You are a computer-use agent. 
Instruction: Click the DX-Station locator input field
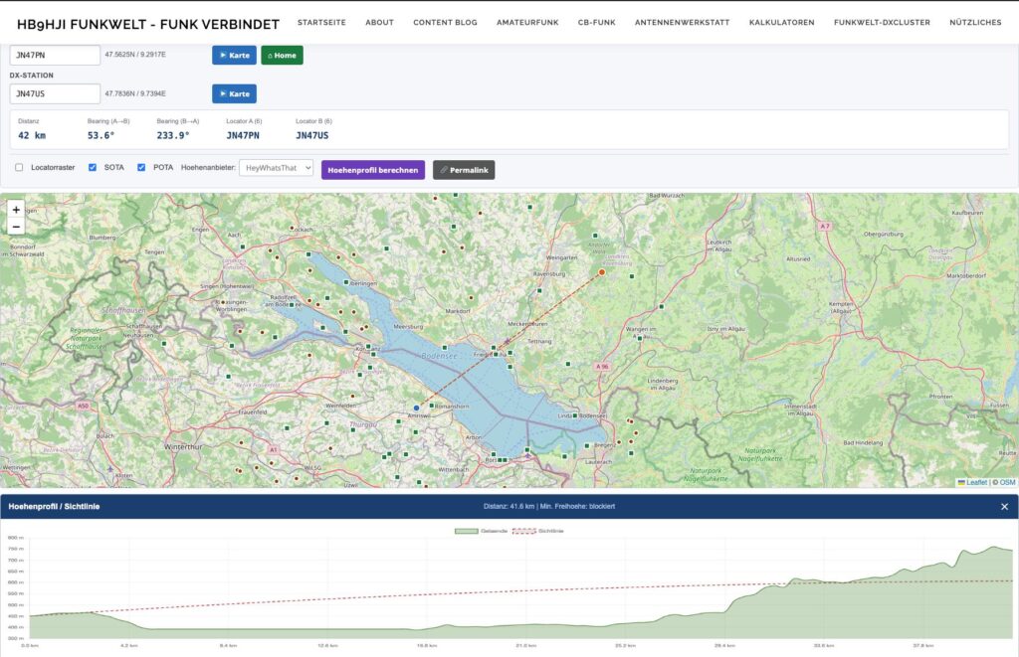coord(55,93)
